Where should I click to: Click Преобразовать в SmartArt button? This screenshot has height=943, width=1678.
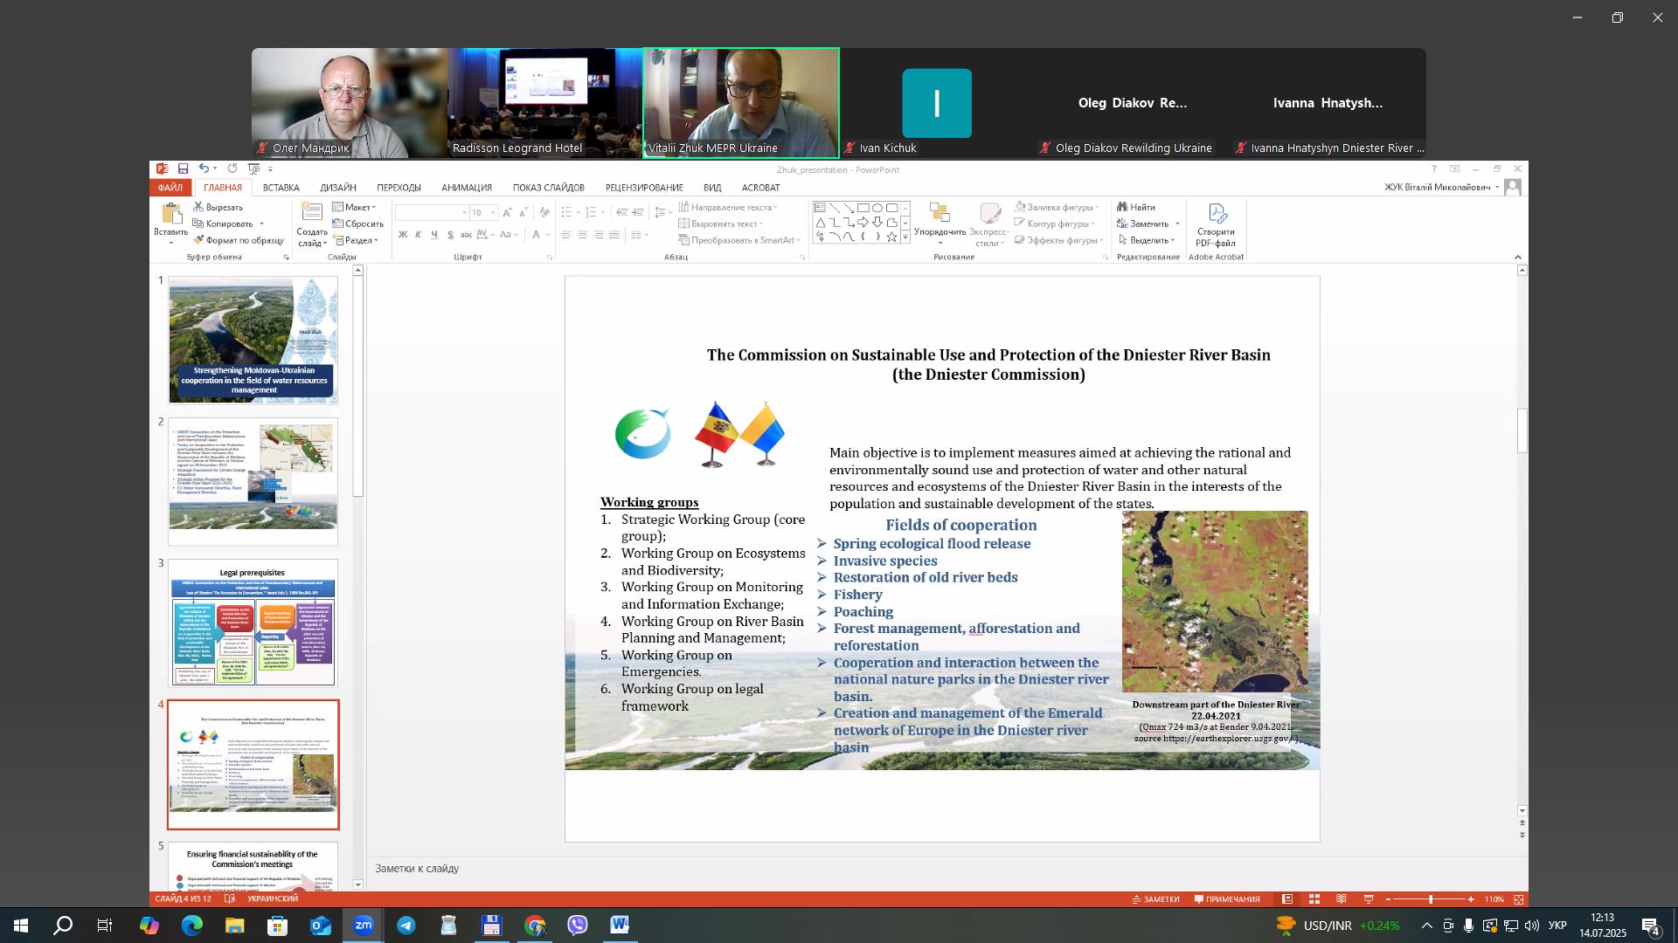739,240
